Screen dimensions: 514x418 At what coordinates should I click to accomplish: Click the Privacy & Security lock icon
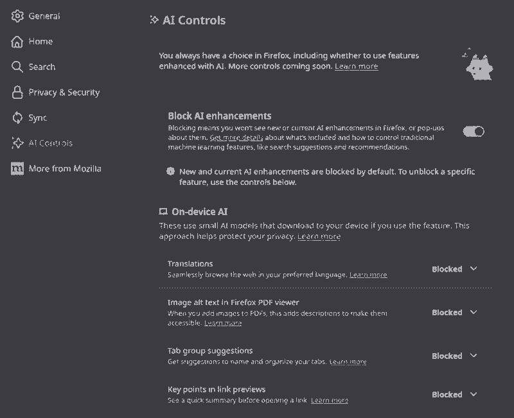point(17,92)
